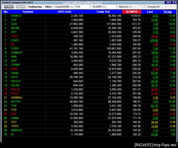Sort by the Last column header
The width and height of the screenshot is (178, 148).
point(150,12)
